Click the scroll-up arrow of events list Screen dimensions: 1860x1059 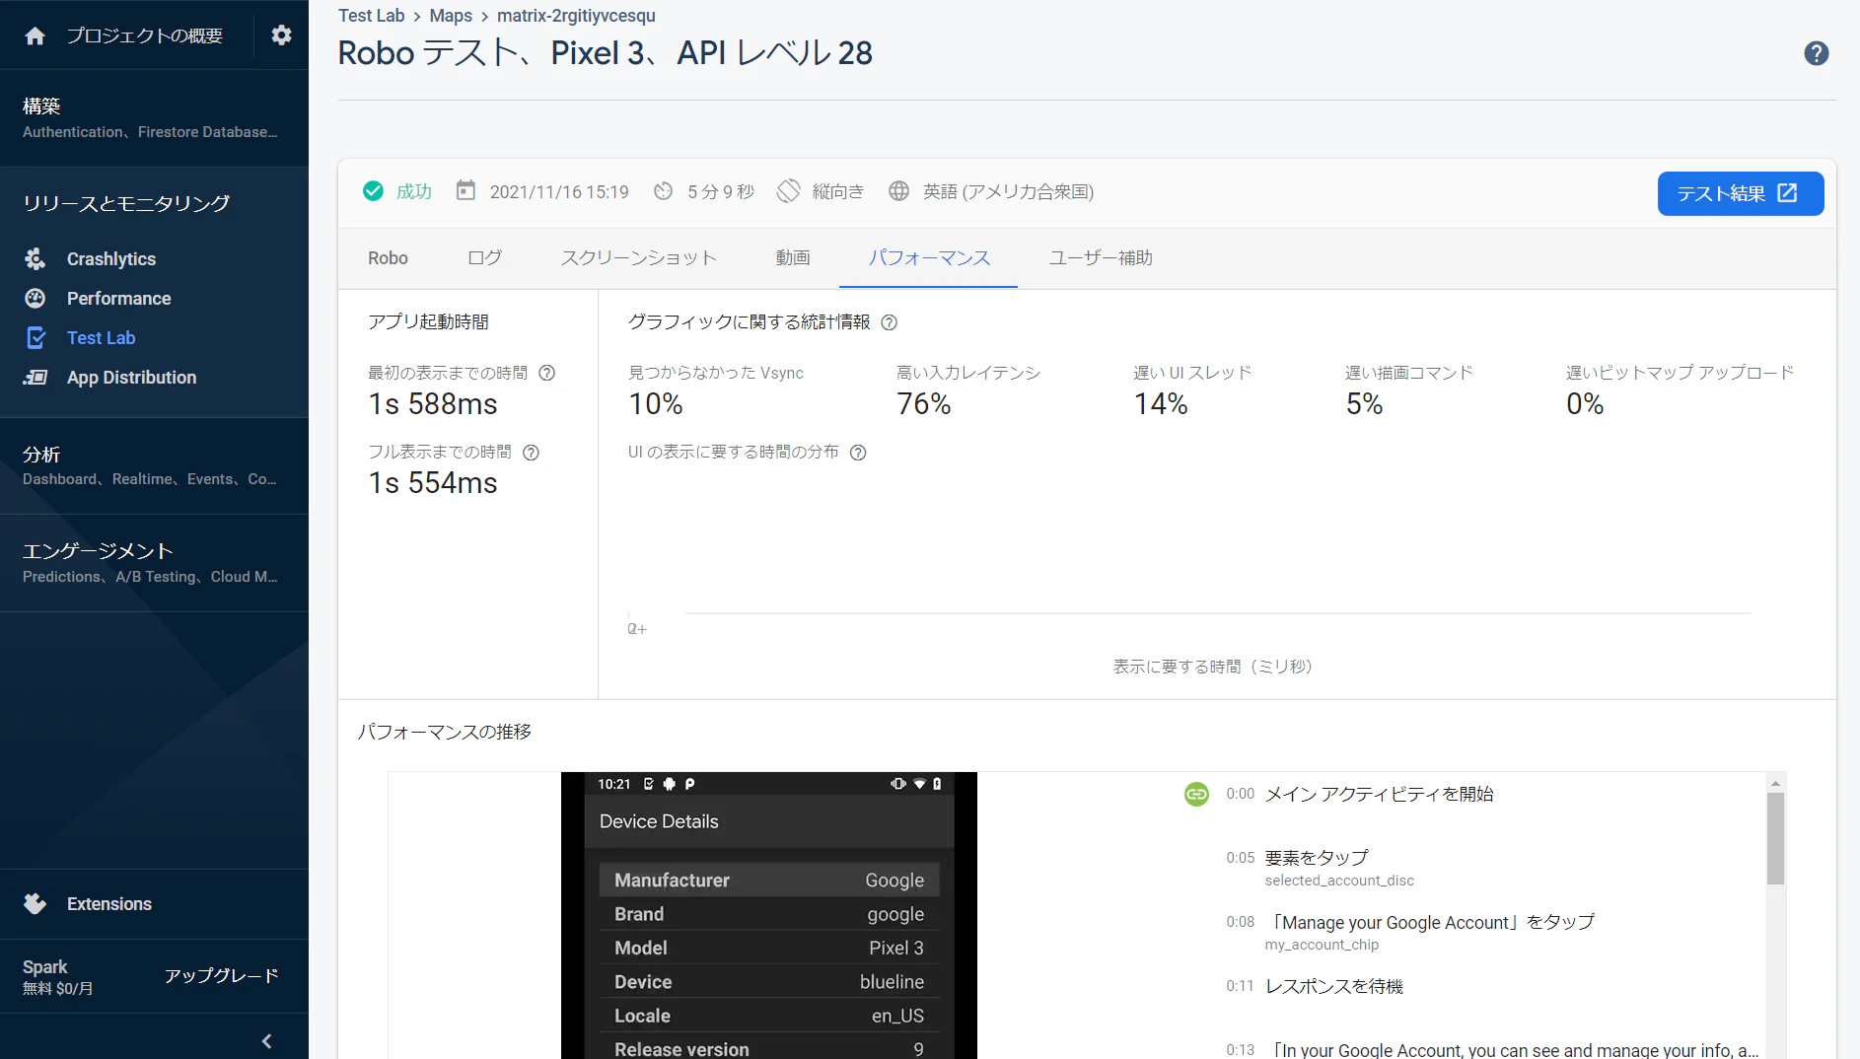click(1775, 783)
